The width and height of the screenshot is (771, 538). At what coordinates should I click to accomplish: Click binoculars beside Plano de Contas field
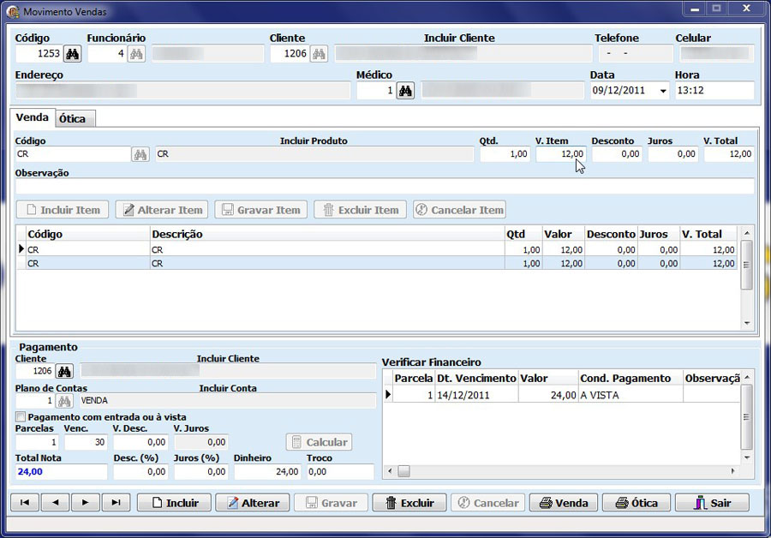[64, 401]
